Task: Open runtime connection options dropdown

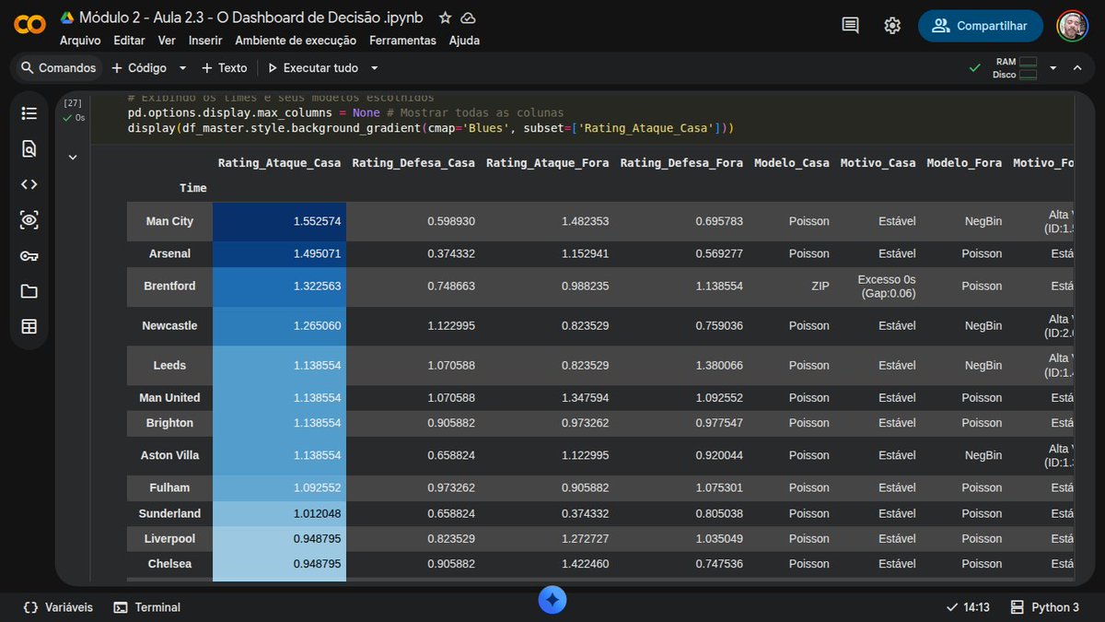Action: 1053,68
